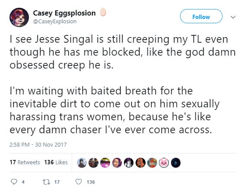
Task: Open the @CaseyExplosion handle link
Action: tap(55, 22)
